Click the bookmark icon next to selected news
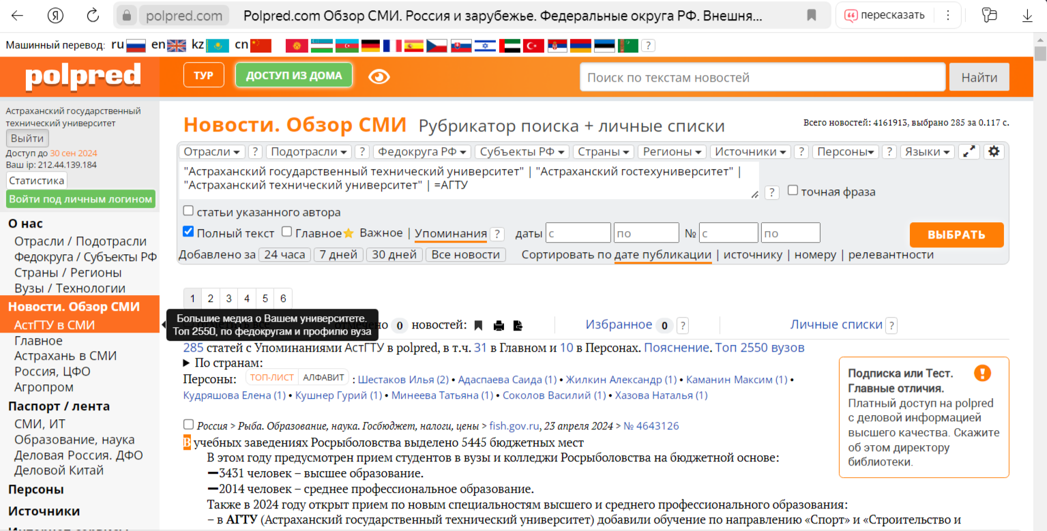The width and height of the screenshot is (1047, 531). (x=478, y=325)
